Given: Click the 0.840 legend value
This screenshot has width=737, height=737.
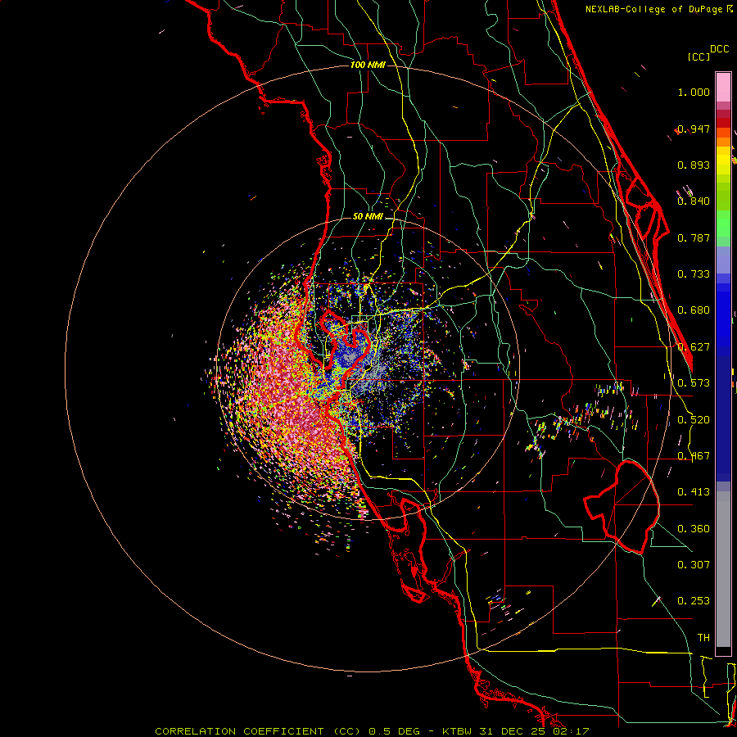Looking at the screenshot, I should (x=694, y=201).
